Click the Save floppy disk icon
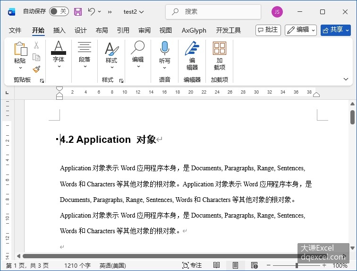The image size is (357, 271). click(x=78, y=12)
